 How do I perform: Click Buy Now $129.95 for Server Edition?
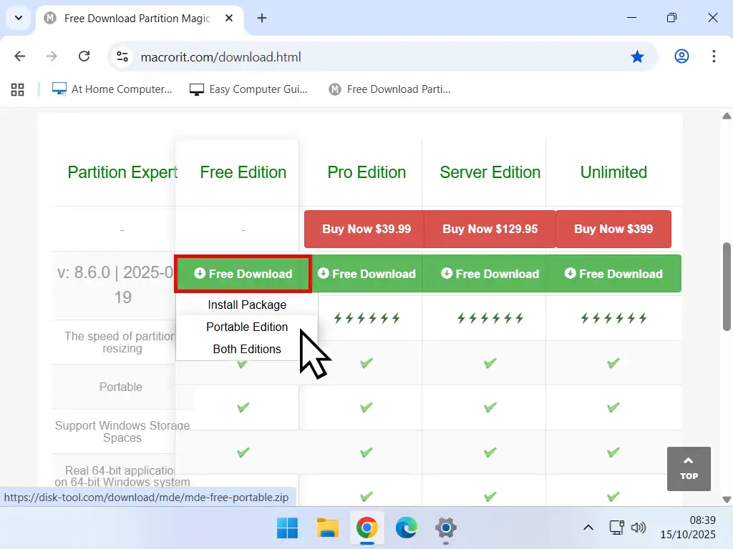tap(490, 229)
